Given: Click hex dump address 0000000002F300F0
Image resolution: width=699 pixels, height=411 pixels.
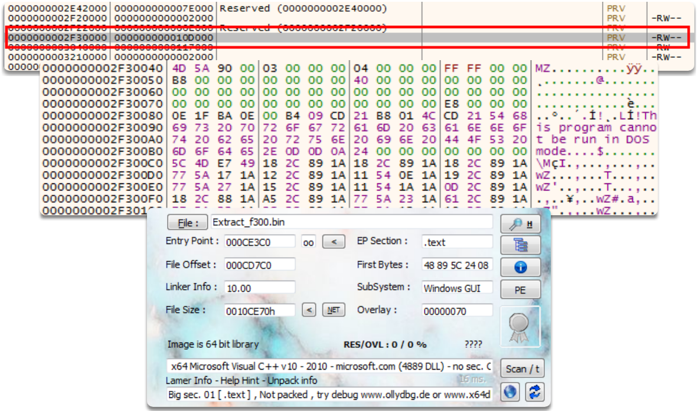Looking at the screenshot, I should [x=103, y=199].
